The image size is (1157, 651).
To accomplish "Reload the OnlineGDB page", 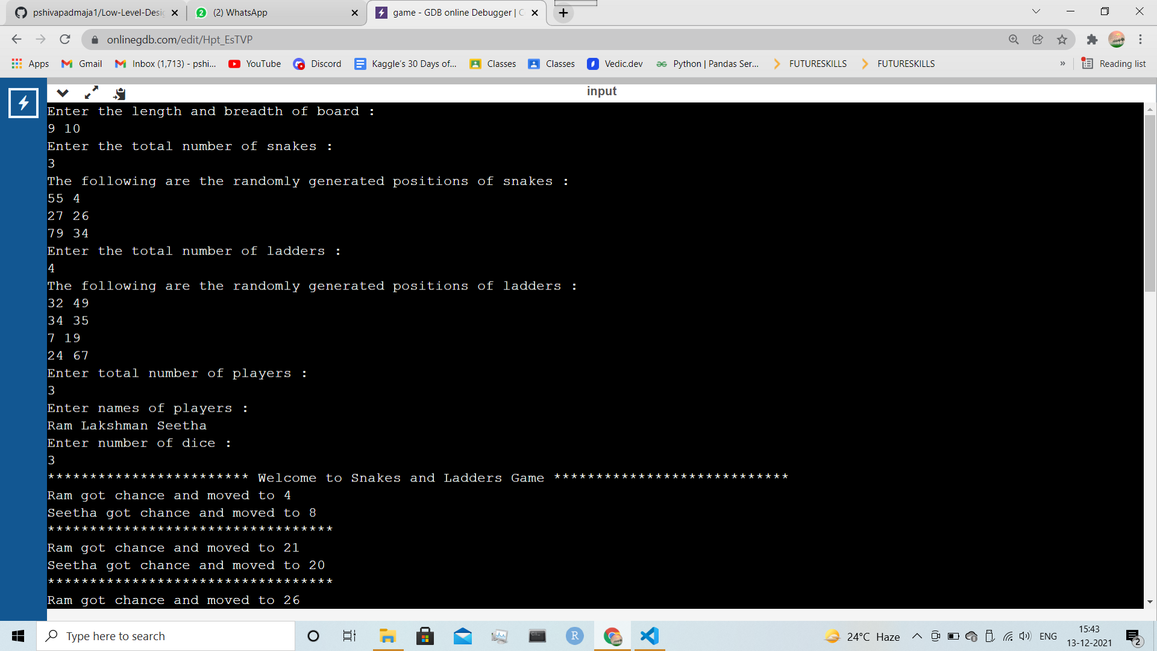I will point(65,40).
